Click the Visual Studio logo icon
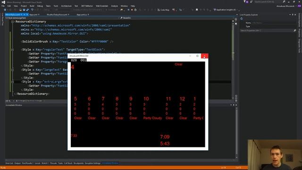This screenshot has width=302, height=170. (x=3, y=2)
